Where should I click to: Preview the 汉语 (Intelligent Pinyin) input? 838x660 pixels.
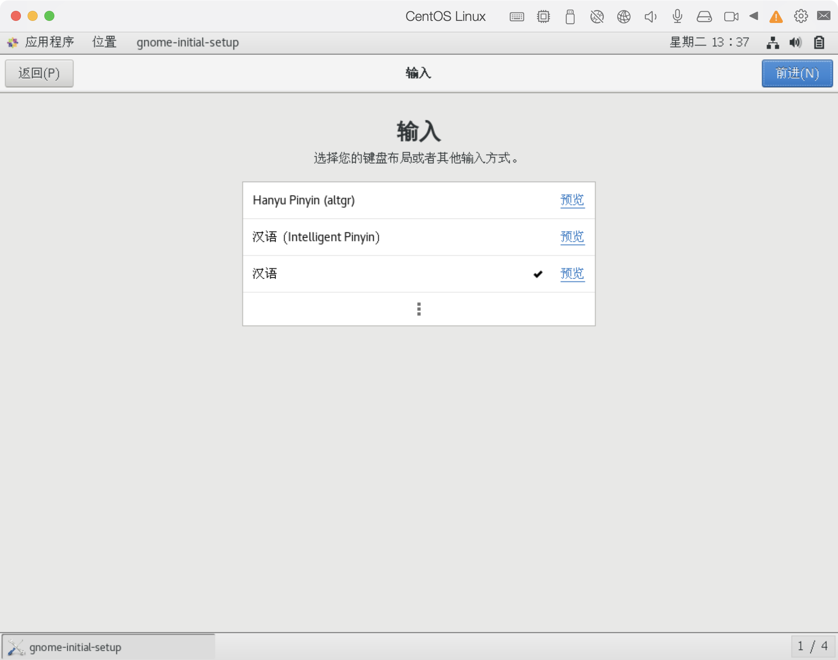572,237
